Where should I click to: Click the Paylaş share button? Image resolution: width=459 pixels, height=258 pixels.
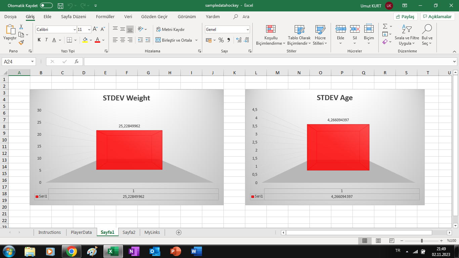406,16
